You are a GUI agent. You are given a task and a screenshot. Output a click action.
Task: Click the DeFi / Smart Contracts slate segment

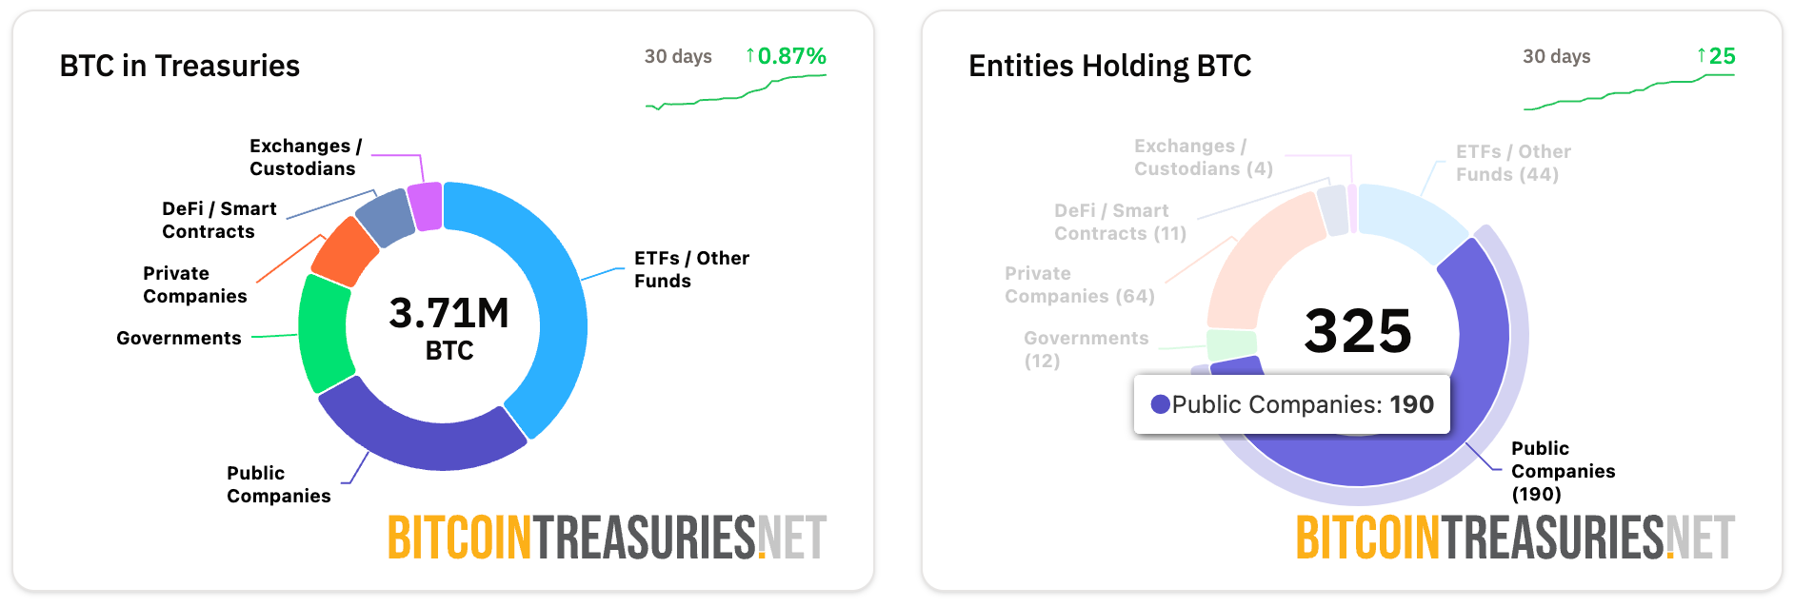point(386,216)
